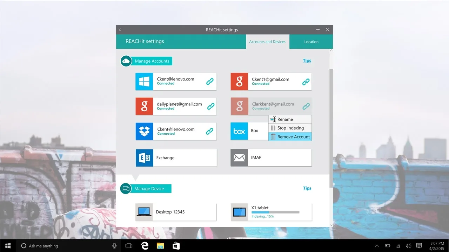This screenshot has width=449, height=252.
Task: Click the Google icon on the Clarkkent@gmail.com card
Action: 239,106
